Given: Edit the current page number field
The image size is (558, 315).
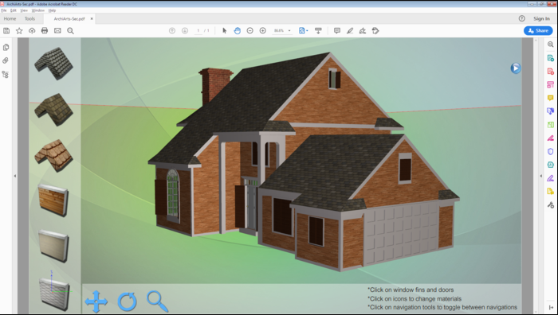Looking at the screenshot, I should pyautogui.click(x=198, y=31).
